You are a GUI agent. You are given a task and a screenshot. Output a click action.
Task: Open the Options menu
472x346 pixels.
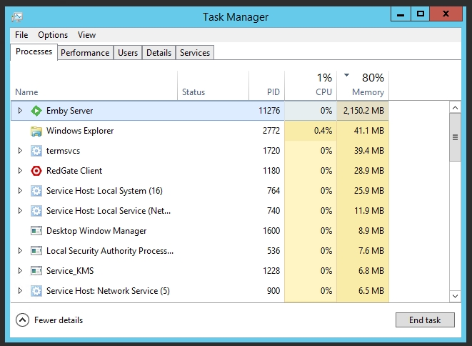pyautogui.click(x=53, y=34)
